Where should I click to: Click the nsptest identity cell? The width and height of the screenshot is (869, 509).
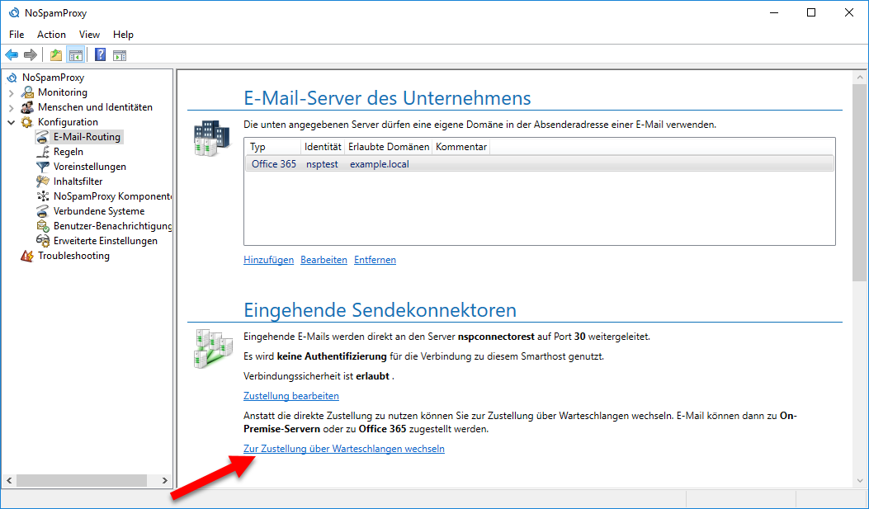pyautogui.click(x=322, y=164)
